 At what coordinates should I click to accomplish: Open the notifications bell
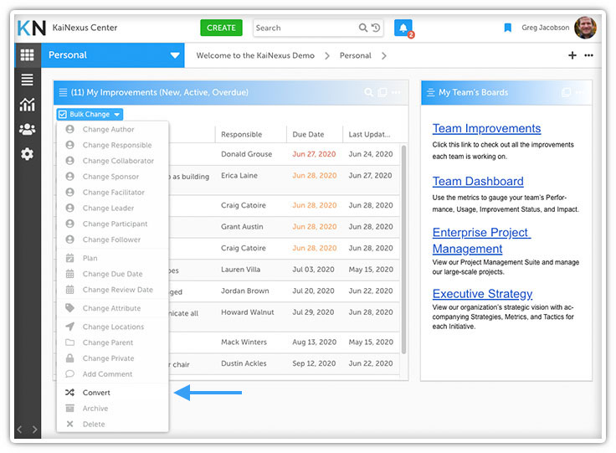[403, 28]
